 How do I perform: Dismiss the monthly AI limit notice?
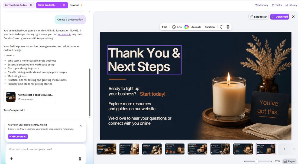point(80,126)
